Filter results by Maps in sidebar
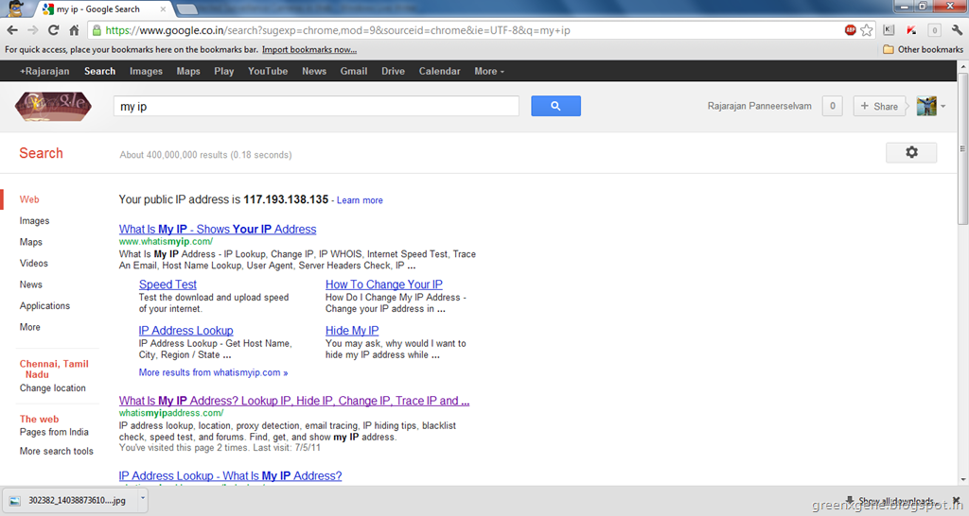969x516 pixels. (x=31, y=242)
